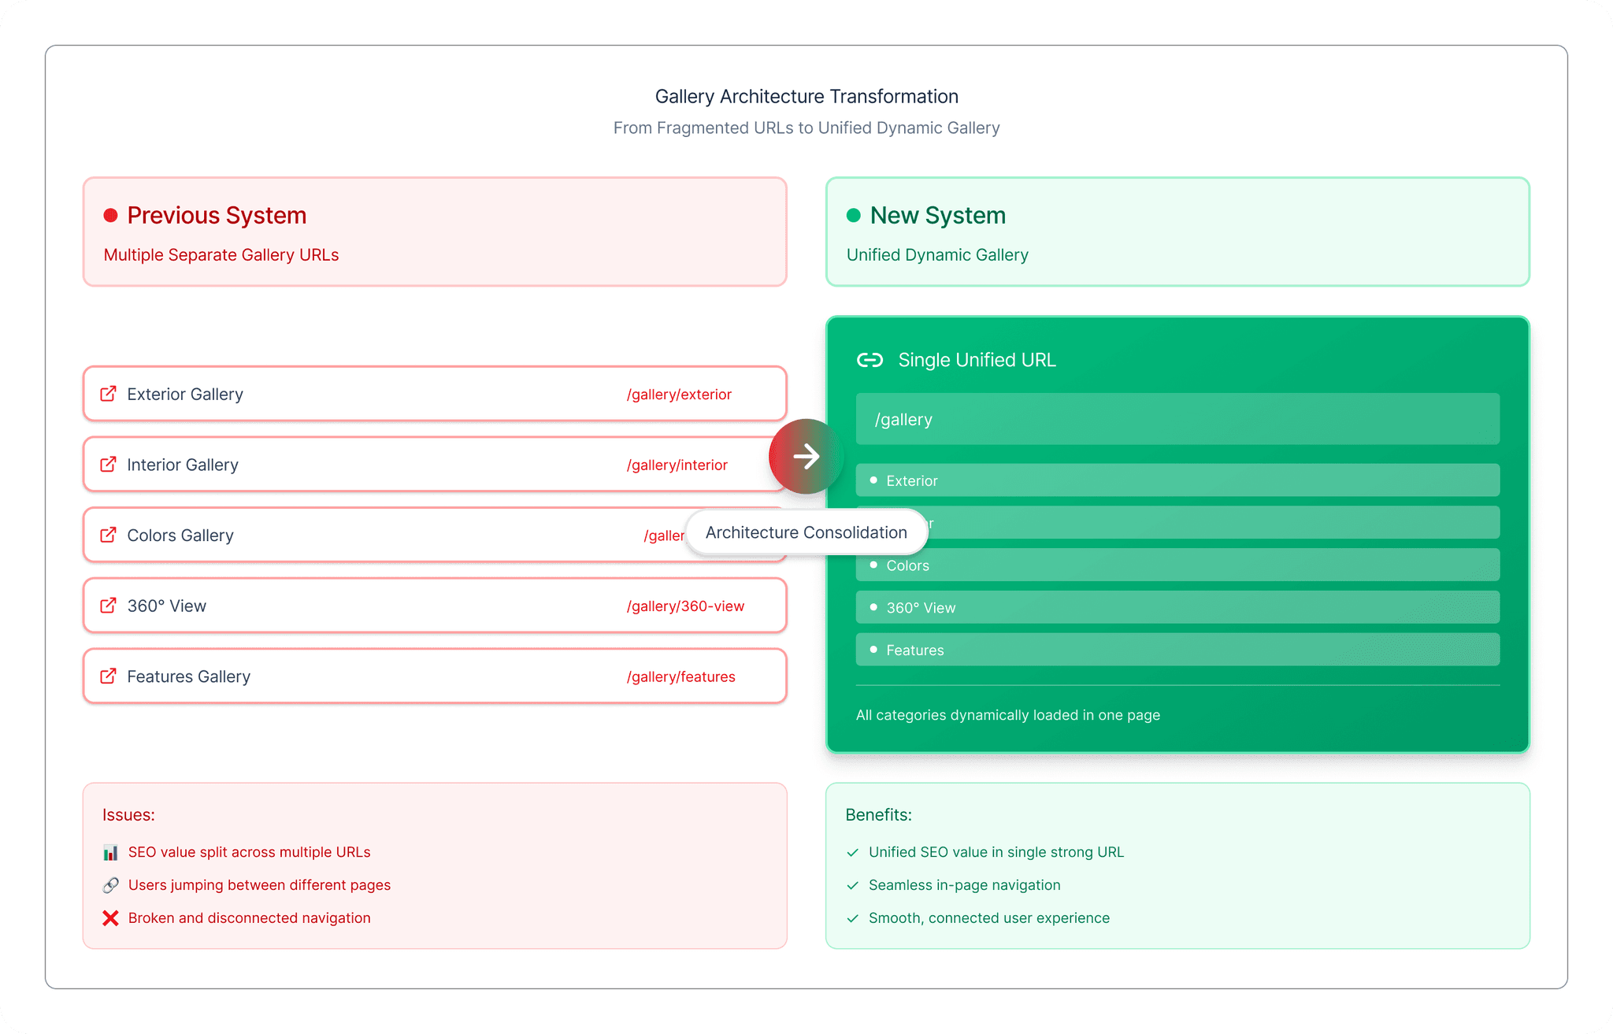Click the external-link icon beside Colors Gallery

point(108,536)
